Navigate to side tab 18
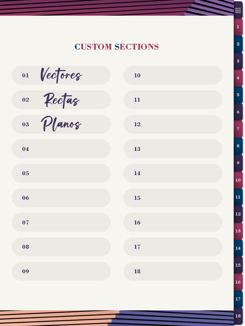This screenshot has width=245, height=326. tap(238, 316)
